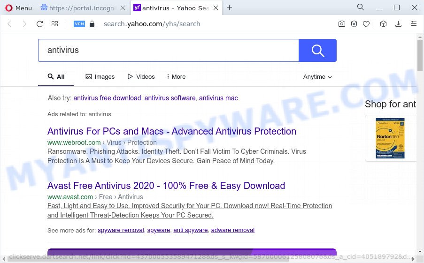Add page to bookmarks heart icon
This screenshot has height=263, width=424.
tap(366, 24)
